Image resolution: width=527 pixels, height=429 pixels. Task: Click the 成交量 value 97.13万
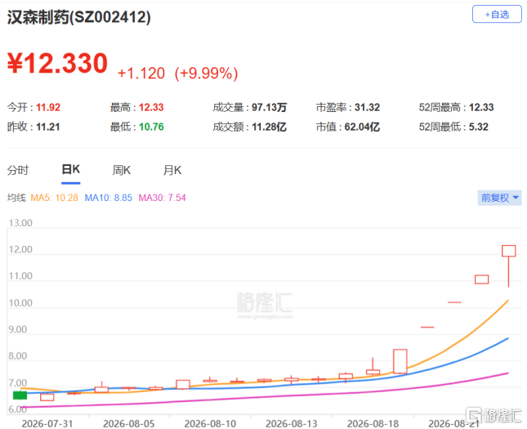click(x=269, y=107)
